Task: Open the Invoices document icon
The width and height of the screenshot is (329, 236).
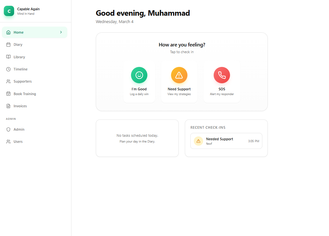Action: [x=8, y=106]
